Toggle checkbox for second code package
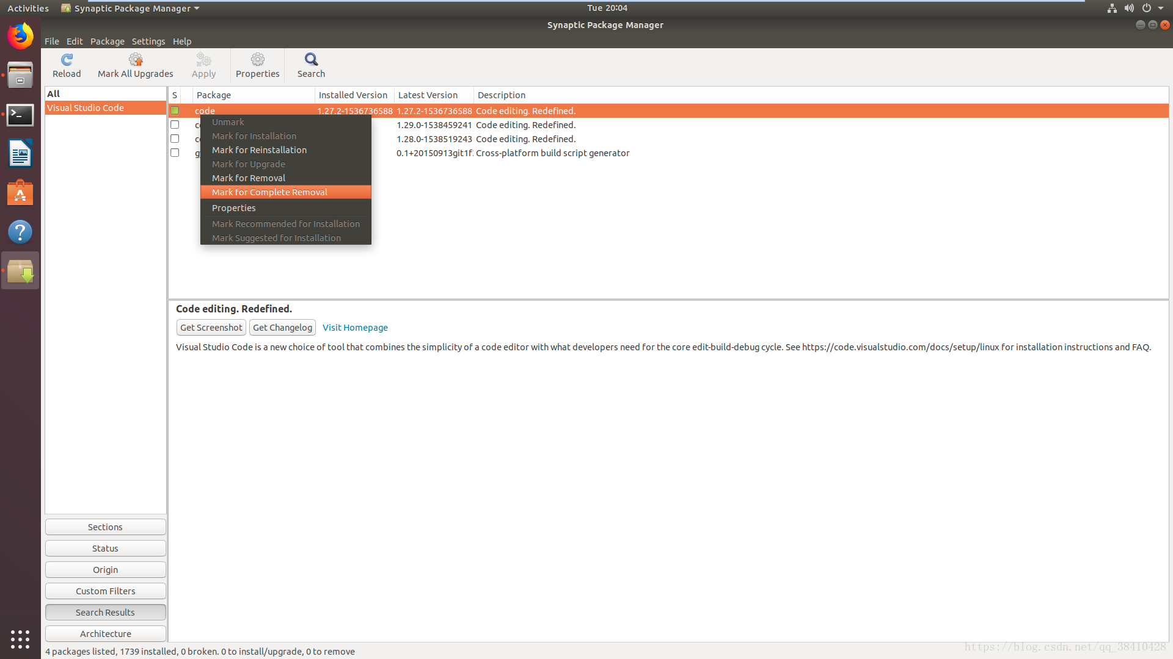Image resolution: width=1173 pixels, height=659 pixels. (x=175, y=124)
